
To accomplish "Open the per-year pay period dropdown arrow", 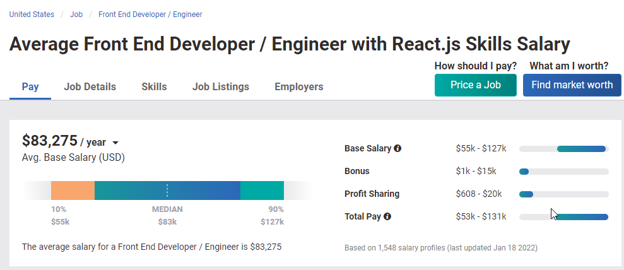I will pos(115,143).
